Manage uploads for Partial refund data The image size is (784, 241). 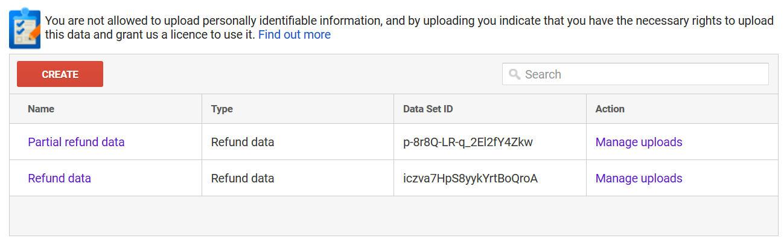[x=639, y=142]
